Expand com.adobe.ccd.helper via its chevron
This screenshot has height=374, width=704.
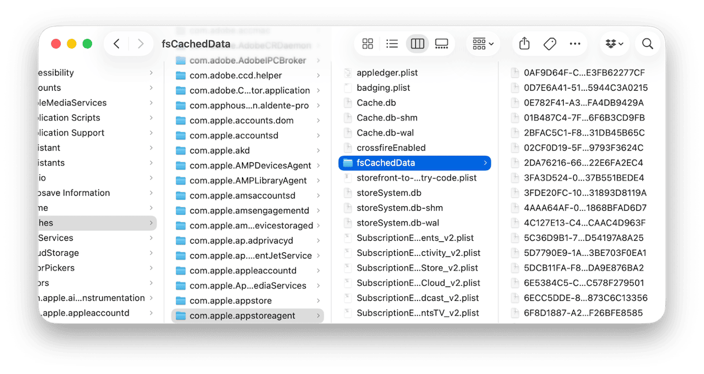click(318, 75)
